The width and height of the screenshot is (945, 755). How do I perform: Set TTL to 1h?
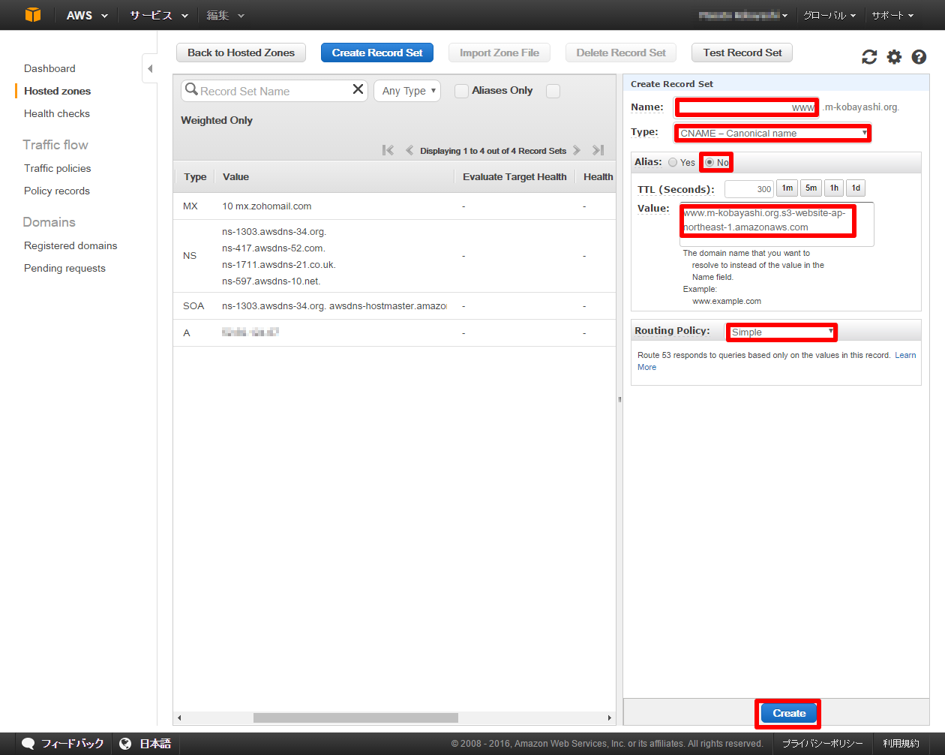coord(834,188)
